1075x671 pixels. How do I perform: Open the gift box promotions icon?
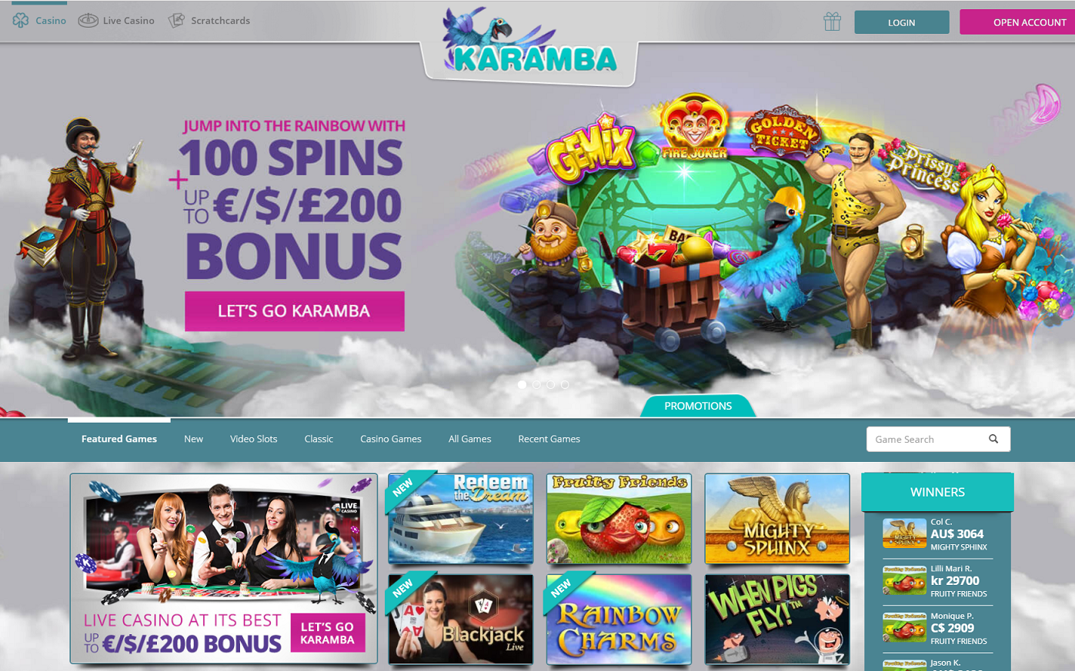[832, 22]
